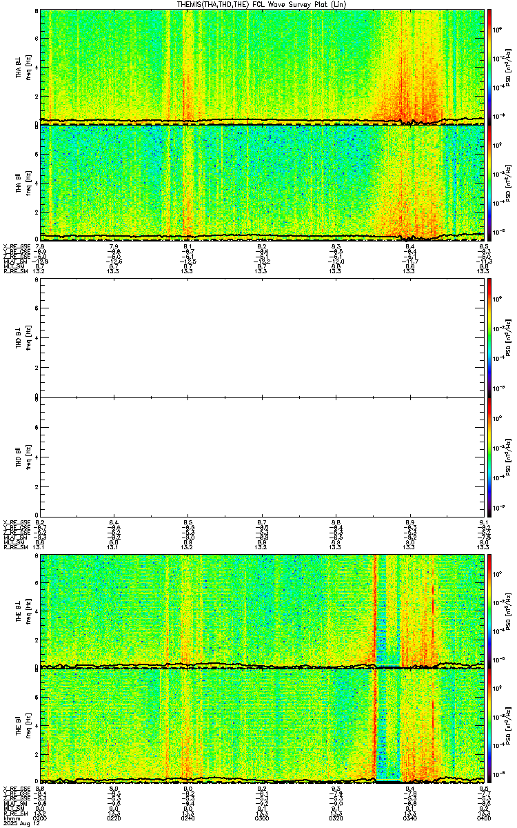Image resolution: width=517 pixels, height=828 pixels.
Task: Click the 0200 time tick label
Action: point(41,818)
